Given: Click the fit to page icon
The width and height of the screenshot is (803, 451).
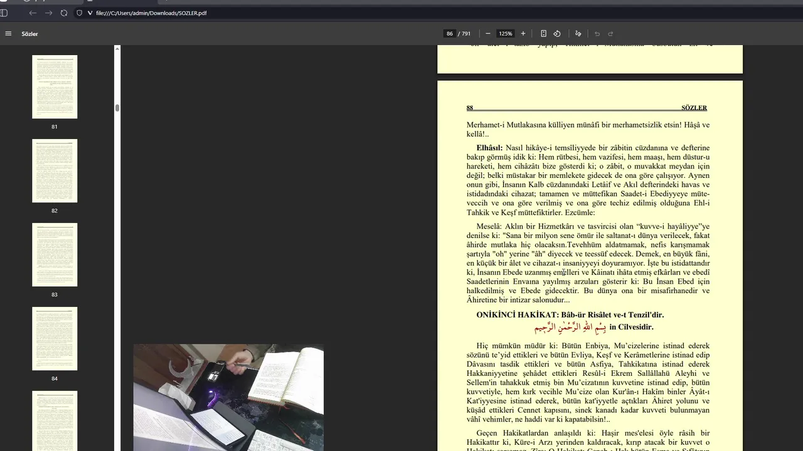Looking at the screenshot, I should point(543,34).
